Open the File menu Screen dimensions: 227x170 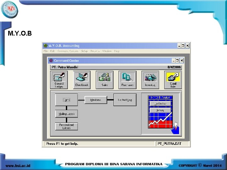46,51
